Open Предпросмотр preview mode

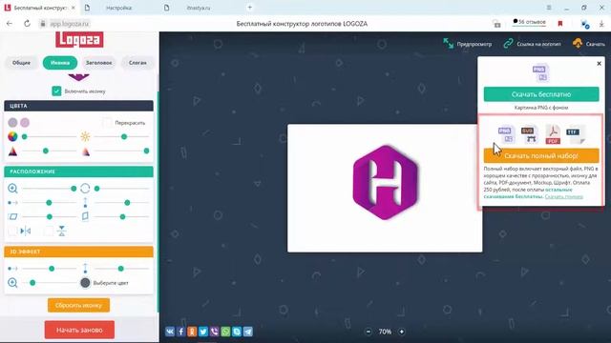tap(467, 44)
